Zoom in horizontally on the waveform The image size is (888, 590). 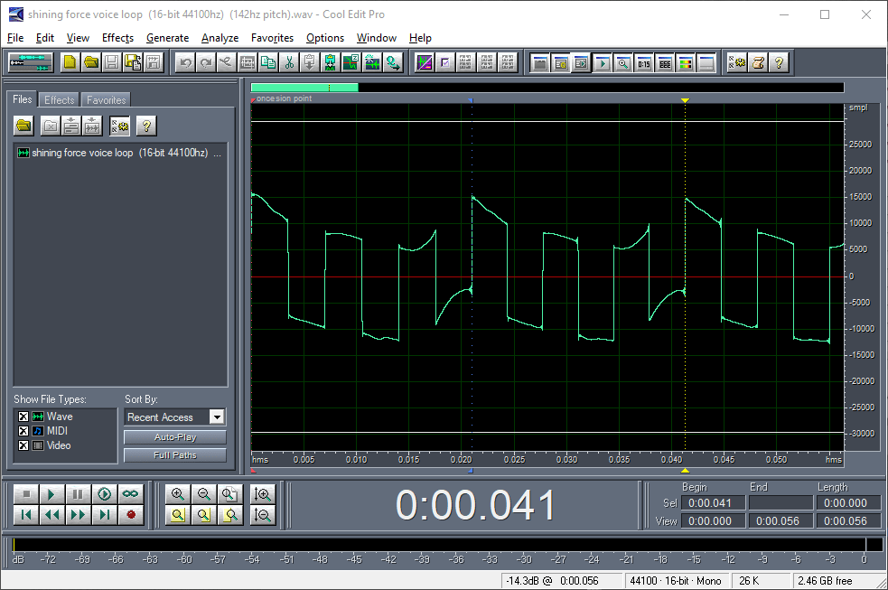[178, 494]
